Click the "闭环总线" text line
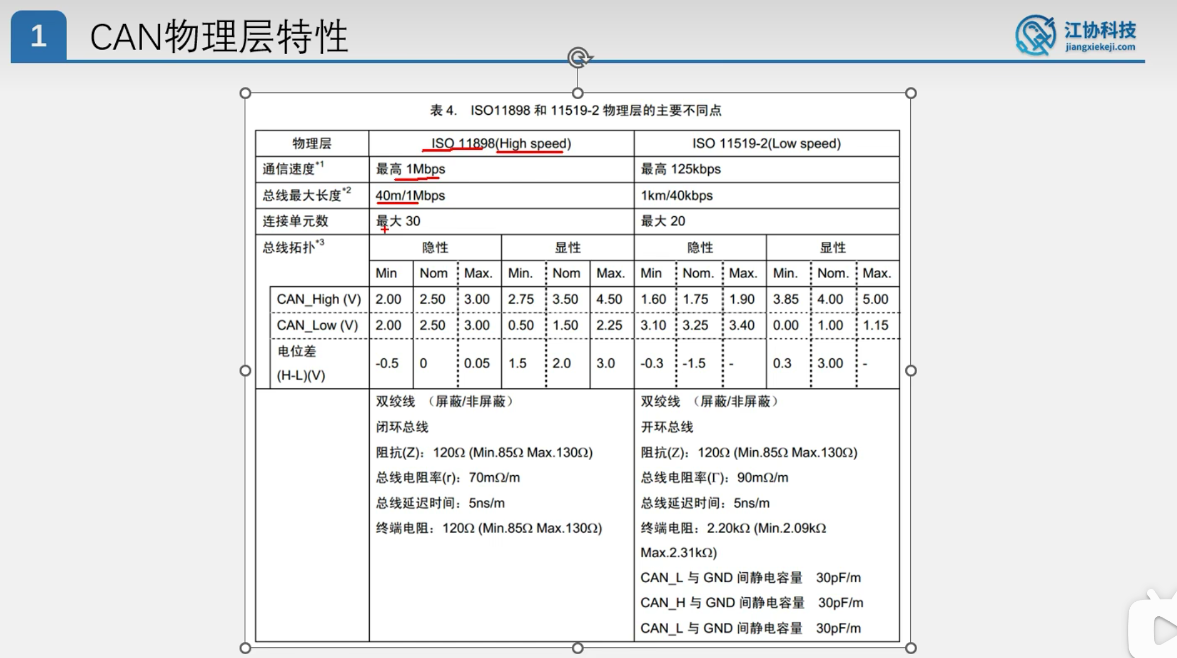The image size is (1177, 658). click(x=402, y=427)
